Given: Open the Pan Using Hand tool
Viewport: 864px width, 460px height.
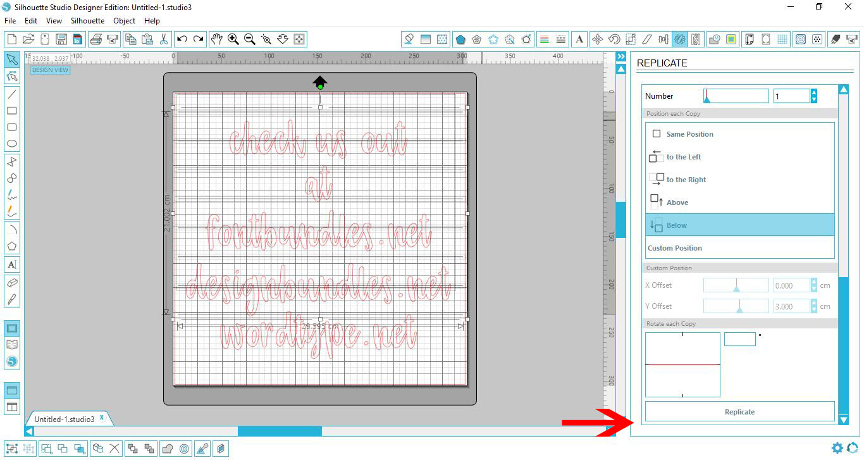Looking at the screenshot, I should [217, 39].
